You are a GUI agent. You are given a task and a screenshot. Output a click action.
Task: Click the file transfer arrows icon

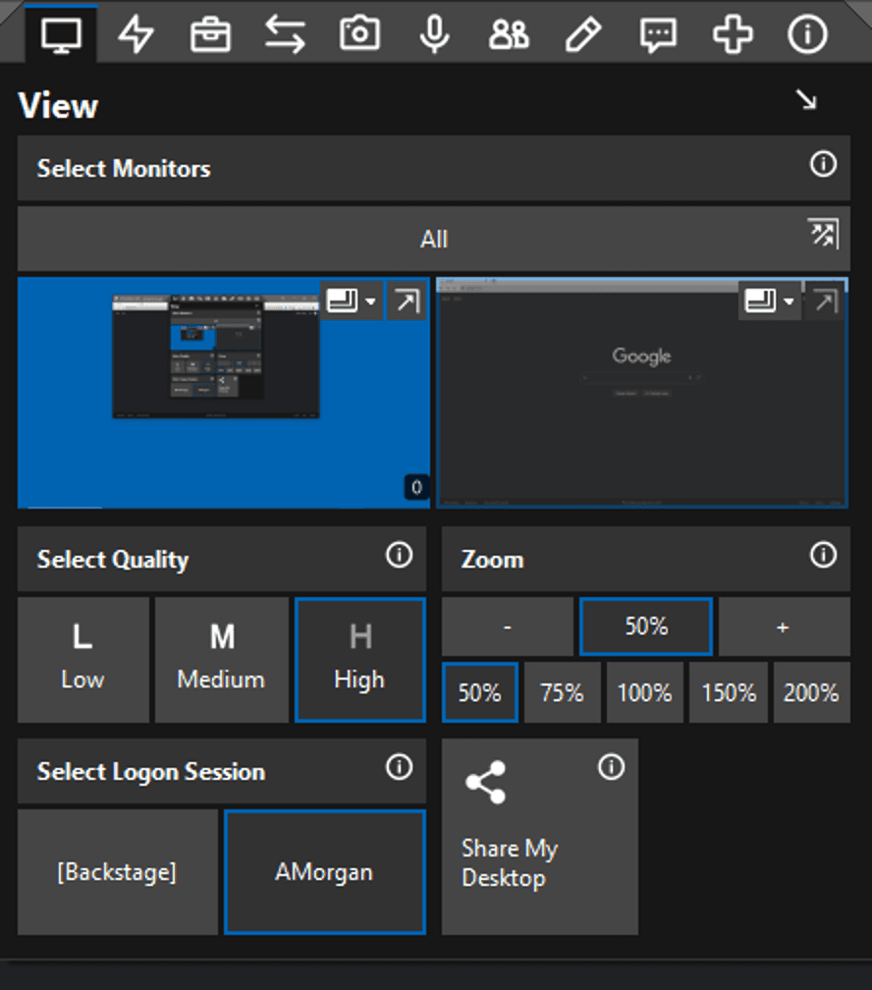coord(286,34)
